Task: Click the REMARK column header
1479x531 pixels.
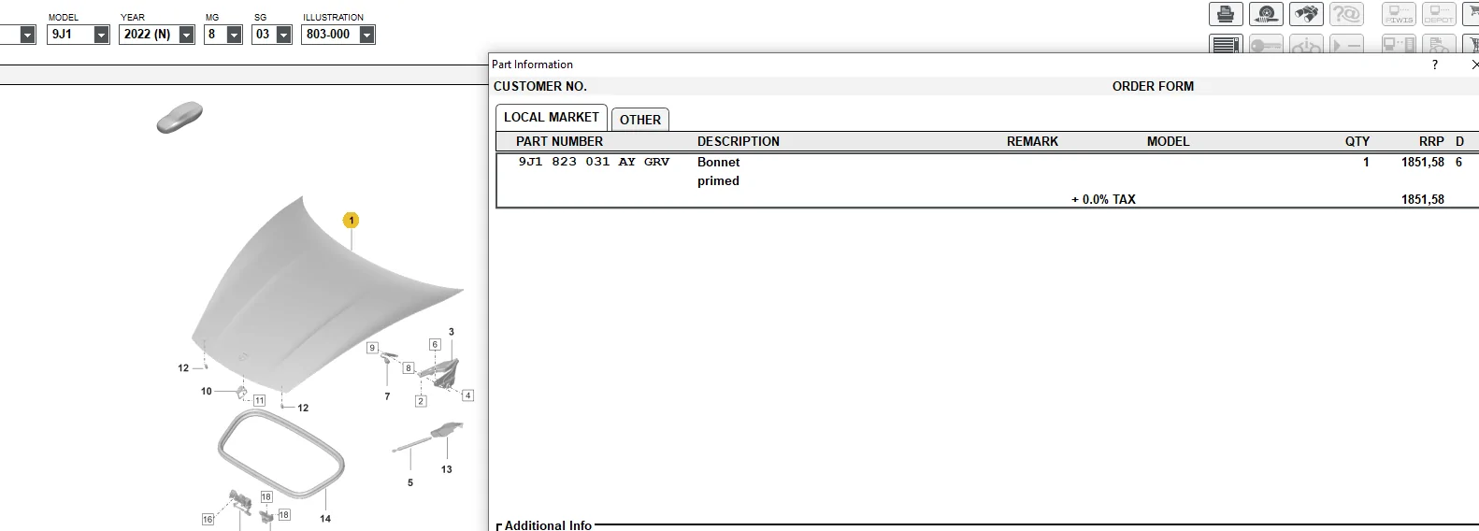Action: 1032,141
